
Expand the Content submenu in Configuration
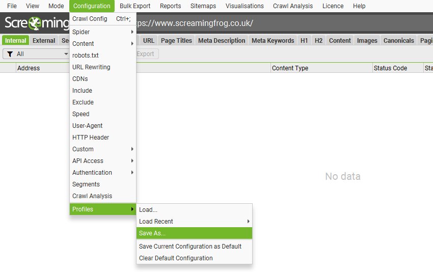103,44
